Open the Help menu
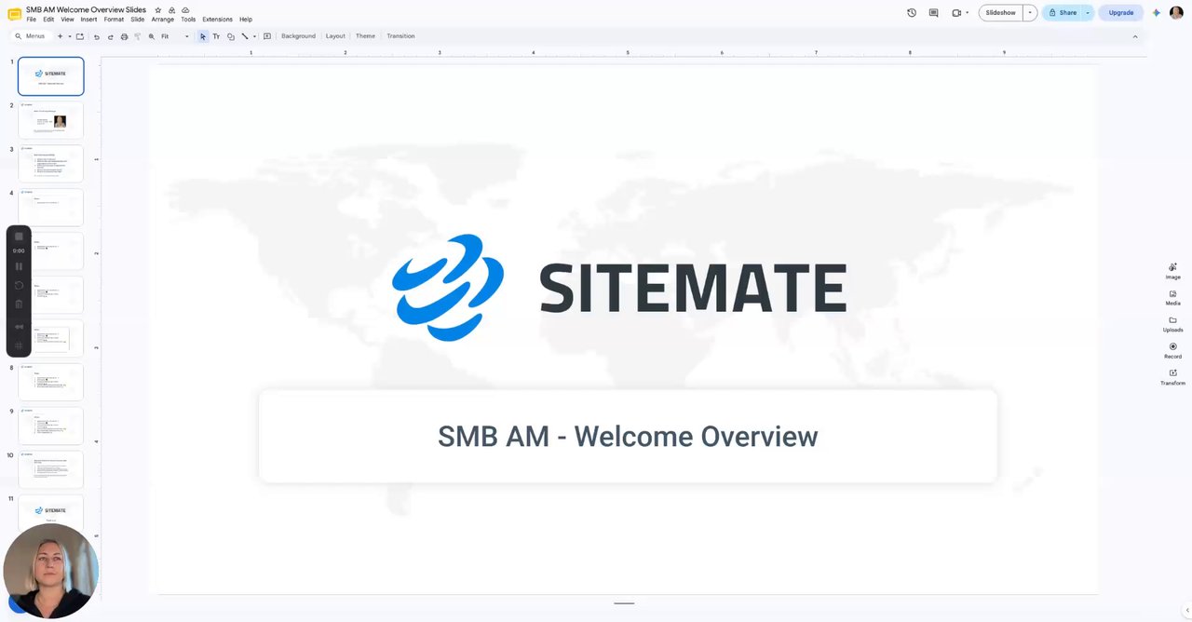 click(246, 20)
